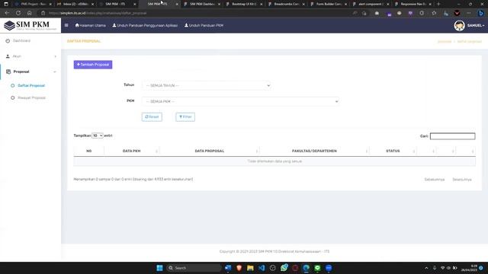Toggle the sidebar hamburger menu
This screenshot has height=274, width=488.
[x=66, y=25]
